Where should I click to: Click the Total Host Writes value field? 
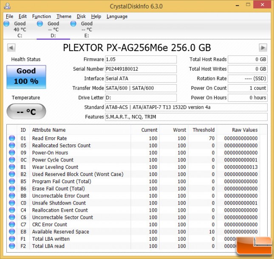tap(248, 69)
